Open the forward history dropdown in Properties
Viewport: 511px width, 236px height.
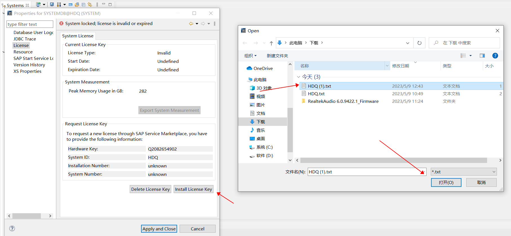(x=209, y=24)
